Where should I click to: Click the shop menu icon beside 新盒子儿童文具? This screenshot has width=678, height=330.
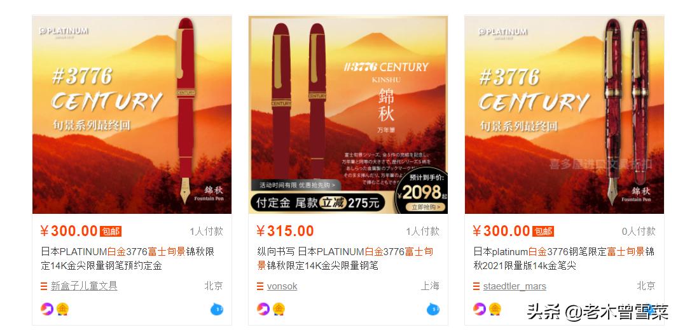44,286
